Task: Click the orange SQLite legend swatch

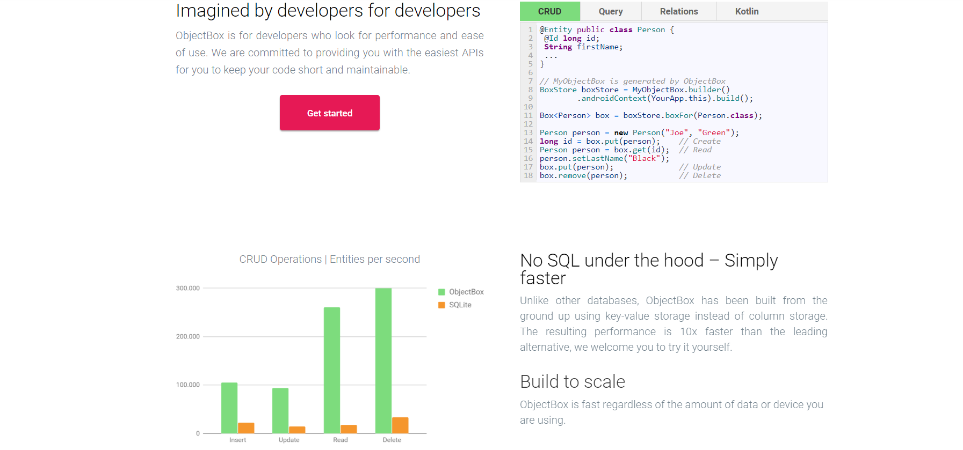Action: (441, 305)
